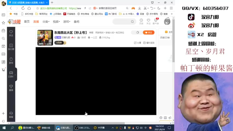
Task: Click the page vertical scrollbar
Action: [173, 41]
